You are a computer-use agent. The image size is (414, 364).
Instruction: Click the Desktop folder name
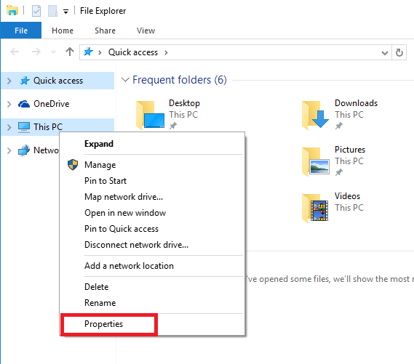[184, 103]
